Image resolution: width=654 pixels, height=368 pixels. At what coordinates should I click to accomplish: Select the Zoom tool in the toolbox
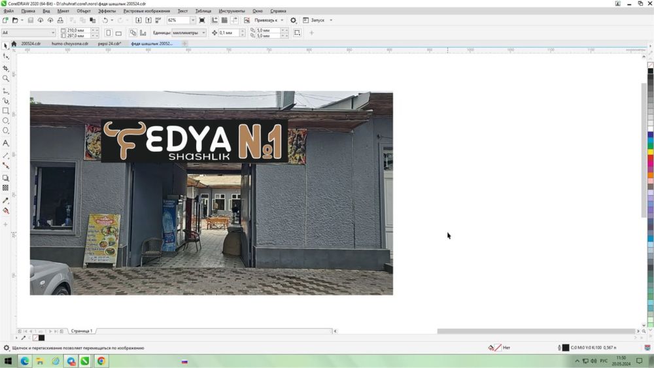(x=6, y=78)
